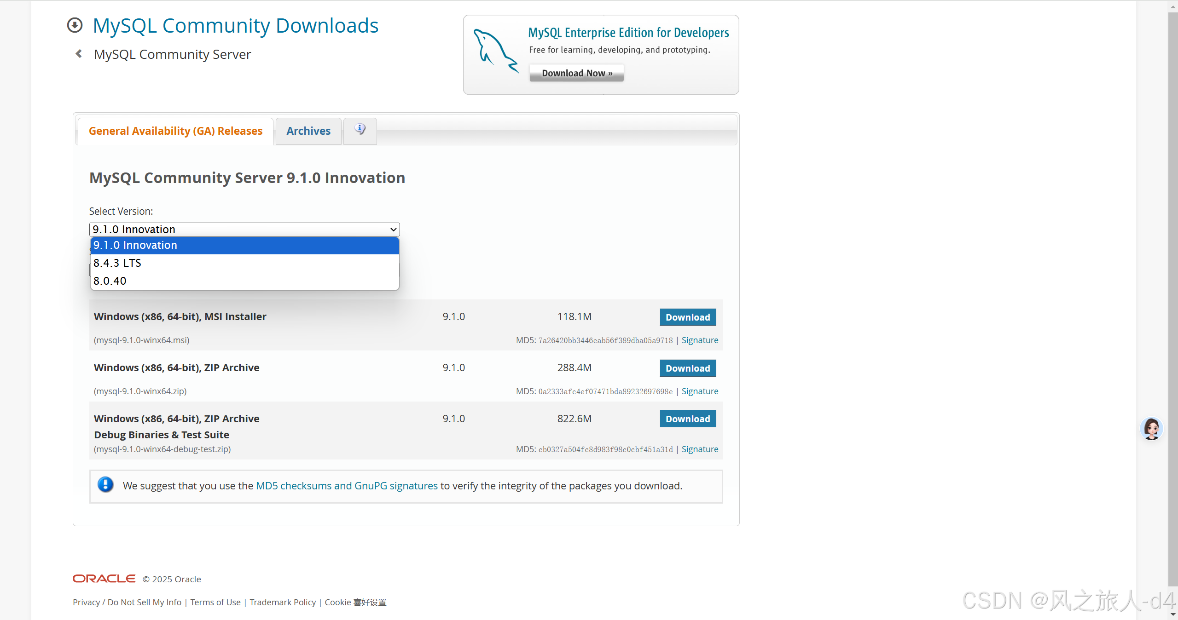
Task: Click the filename (mysql-9.1.0-winx64-debug-test.zip)
Action: [162, 449]
